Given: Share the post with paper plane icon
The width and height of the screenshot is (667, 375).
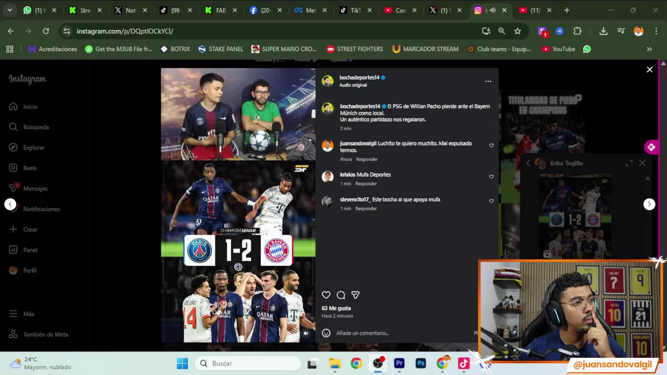Looking at the screenshot, I should point(355,295).
